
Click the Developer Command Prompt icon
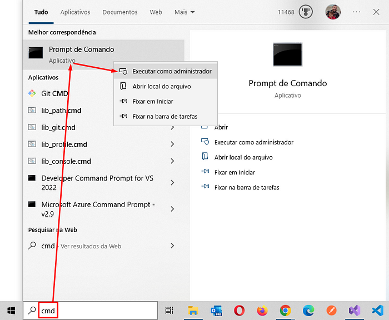(32, 178)
